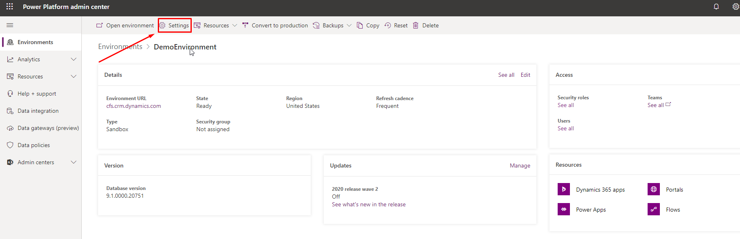
Task: Open the header settings gear icon
Action: [x=736, y=7]
